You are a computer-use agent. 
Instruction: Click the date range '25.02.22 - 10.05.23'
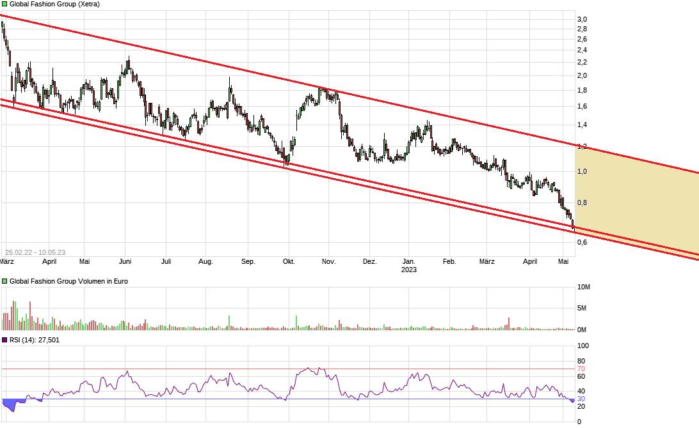pyautogui.click(x=35, y=252)
